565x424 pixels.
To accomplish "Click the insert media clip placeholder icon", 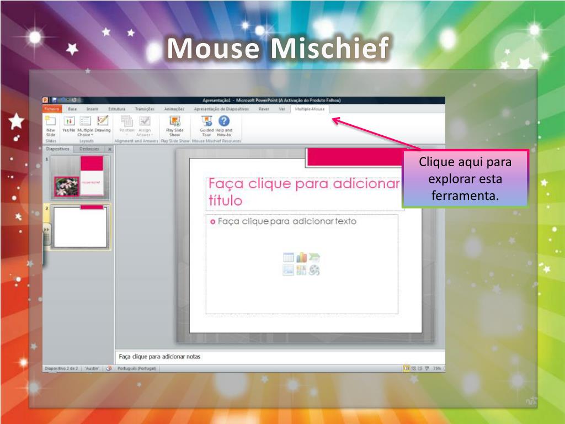I will tap(314, 270).
